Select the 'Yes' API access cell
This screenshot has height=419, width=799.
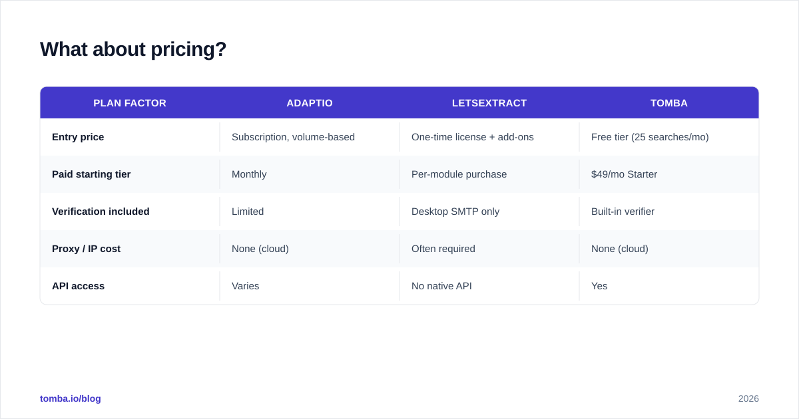pos(599,286)
